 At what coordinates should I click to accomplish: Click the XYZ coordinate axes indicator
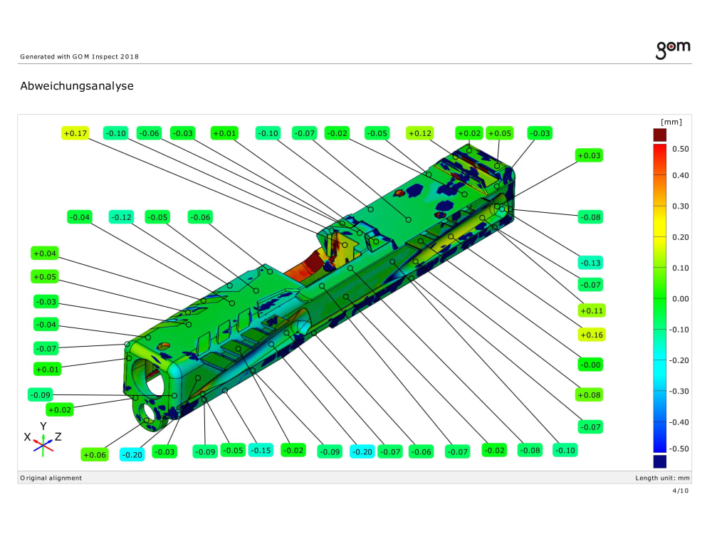tap(42, 439)
